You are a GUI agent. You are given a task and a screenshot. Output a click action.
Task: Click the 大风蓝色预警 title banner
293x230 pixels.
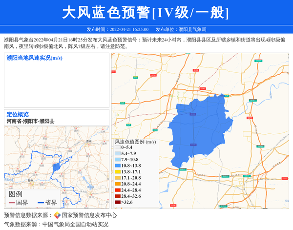(x=146, y=12)
